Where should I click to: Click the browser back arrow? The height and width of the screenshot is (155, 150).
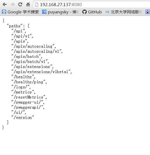[5, 5]
